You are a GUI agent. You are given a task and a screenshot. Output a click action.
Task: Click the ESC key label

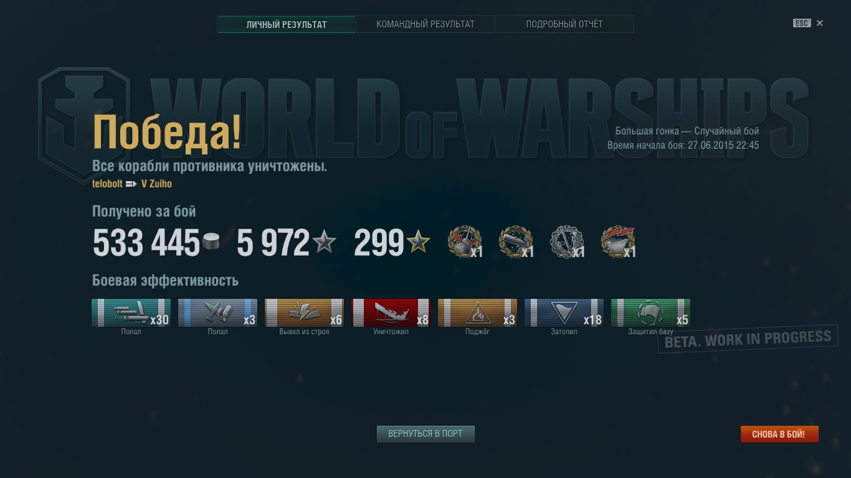click(801, 23)
